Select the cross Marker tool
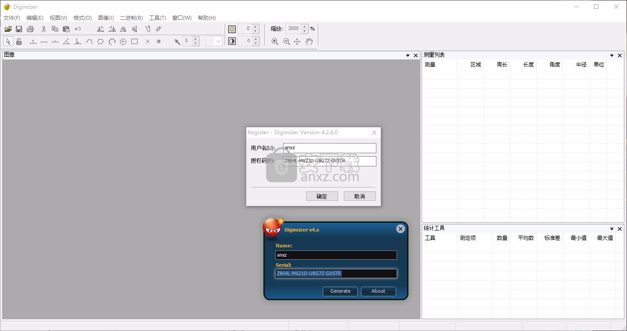The width and height of the screenshot is (627, 331). [x=148, y=41]
